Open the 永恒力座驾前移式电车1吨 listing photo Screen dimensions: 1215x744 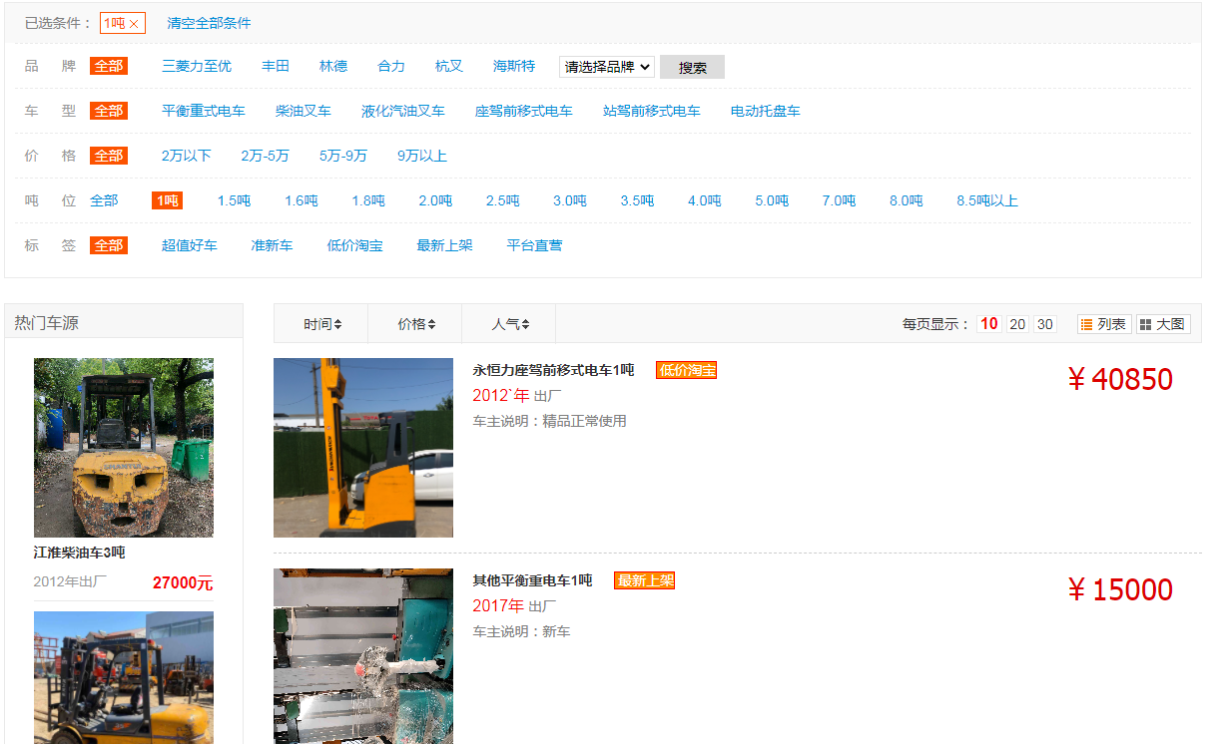[x=363, y=448]
